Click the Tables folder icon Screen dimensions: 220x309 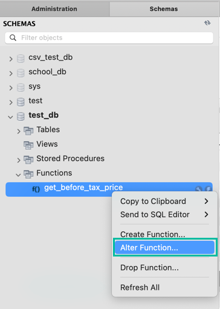(x=28, y=131)
